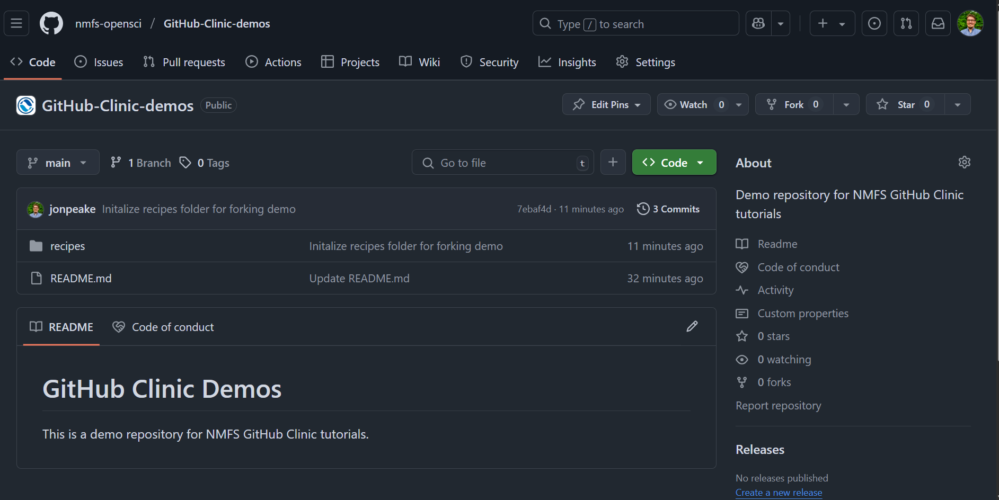Click the Go to file search field
Viewport: 999px width, 500px height.
coord(502,163)
